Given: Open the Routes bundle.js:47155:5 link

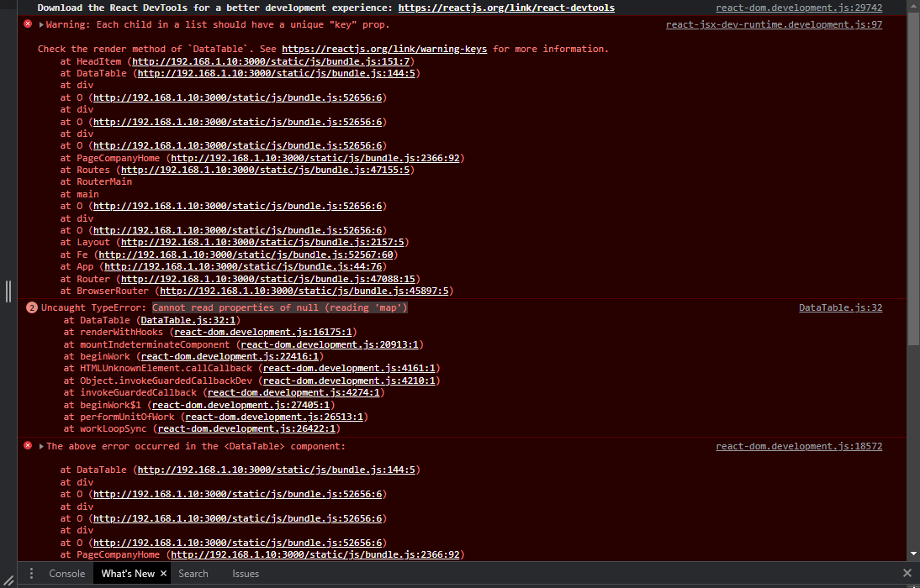Looking at the screenshot, I should (265, 170).
